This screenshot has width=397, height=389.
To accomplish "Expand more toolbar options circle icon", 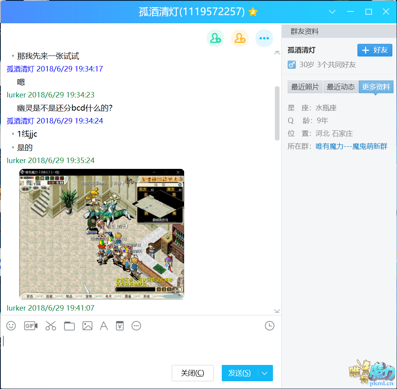I will coord(136,326).
